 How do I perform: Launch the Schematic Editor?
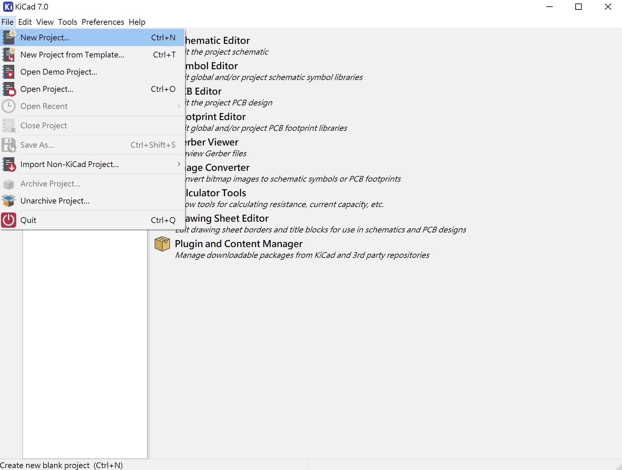[217, 41]
